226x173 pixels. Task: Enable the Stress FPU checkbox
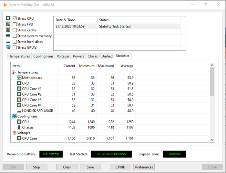(x=15, y=24)
